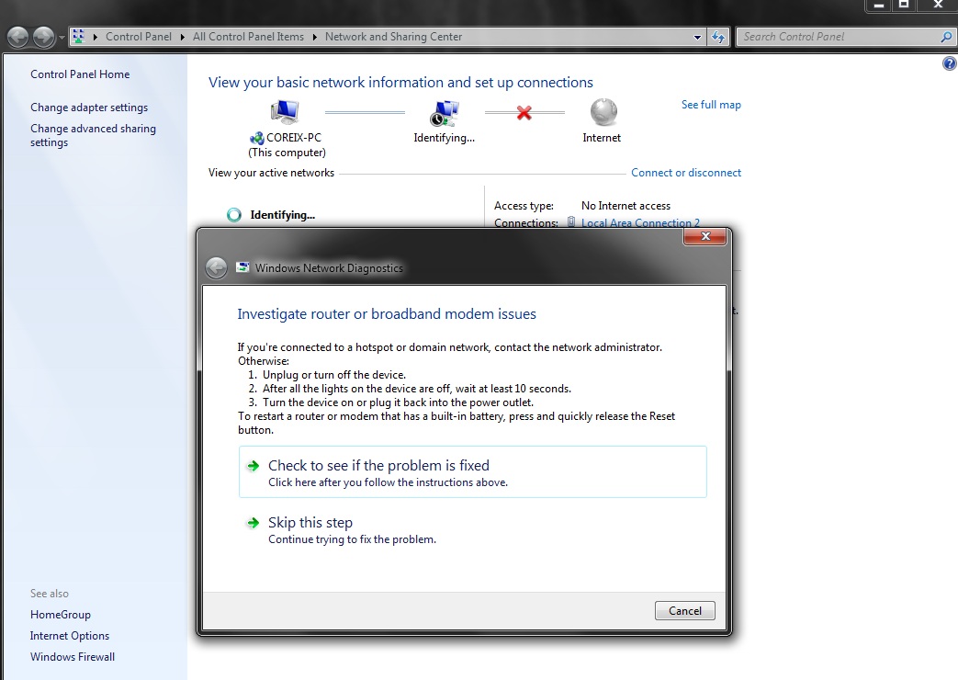Expand the arrow after Control Panel breadcrumb
The image size is (958, 680).
coord(182,37)
